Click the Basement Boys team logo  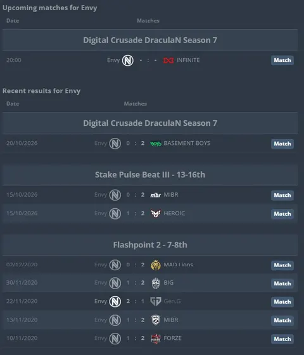coord(156,144)
